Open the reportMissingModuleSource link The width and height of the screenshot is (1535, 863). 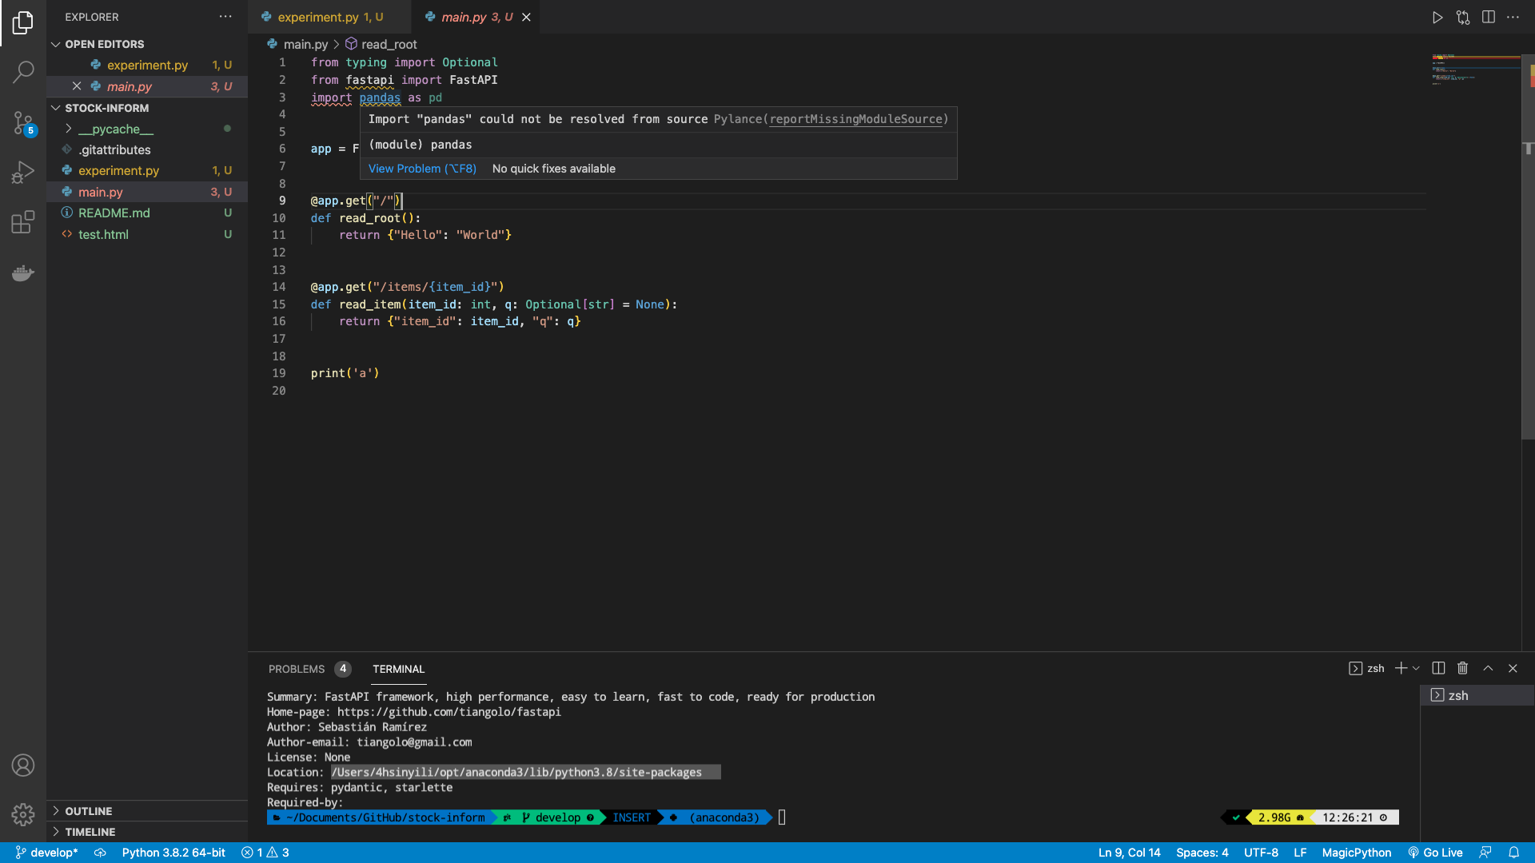point(855,119)
